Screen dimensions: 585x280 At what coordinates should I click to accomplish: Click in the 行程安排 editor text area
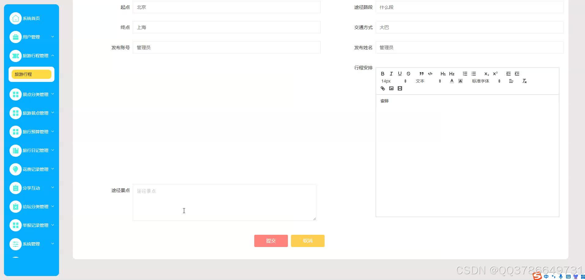tap(467, 156)
